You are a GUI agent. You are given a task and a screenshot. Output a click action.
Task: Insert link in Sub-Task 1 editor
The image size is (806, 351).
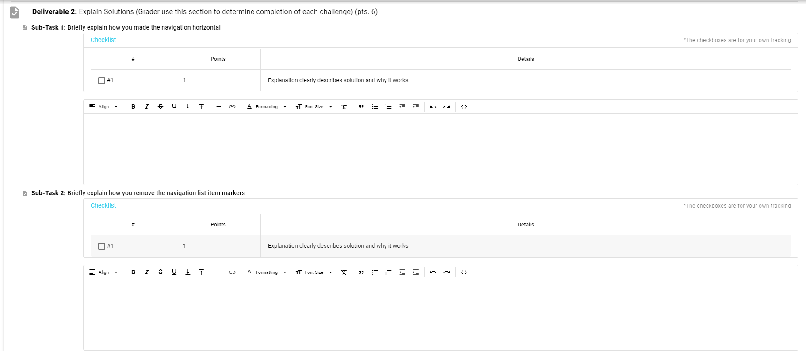tap(232, 106)
